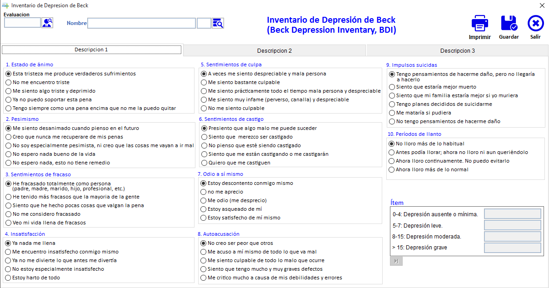Select 'No pienso que esté siendo castigado'
The height and width of the screenshot is (288, 549).
[251, 145]
